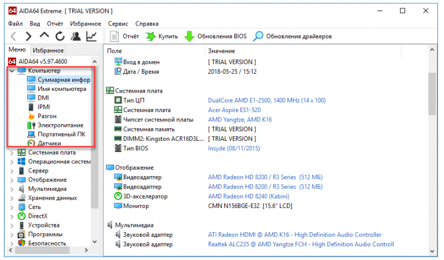Open the ATI Radeon HDMI audio controller link

tap(295, 235)
